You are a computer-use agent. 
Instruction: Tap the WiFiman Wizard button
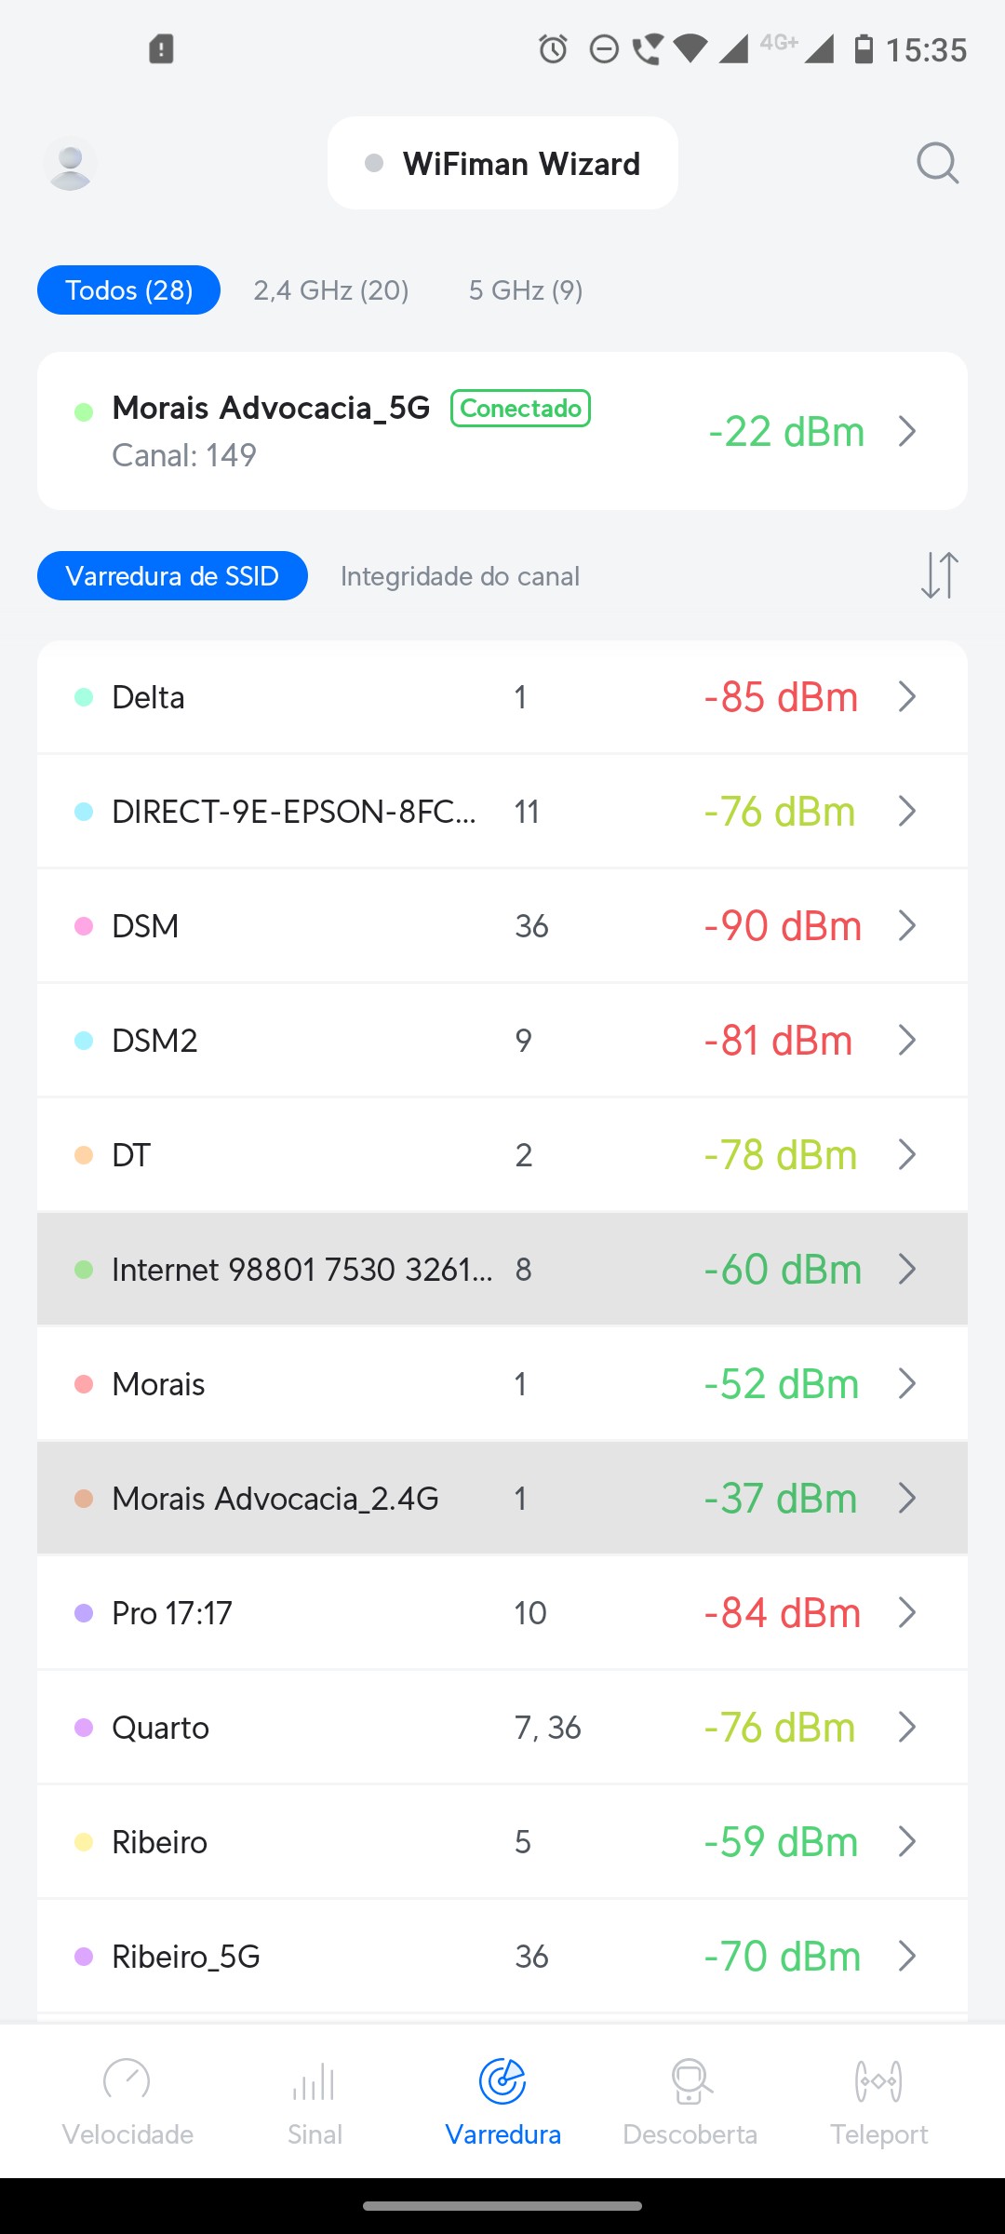pyautogui.click(x=502, y=164)
